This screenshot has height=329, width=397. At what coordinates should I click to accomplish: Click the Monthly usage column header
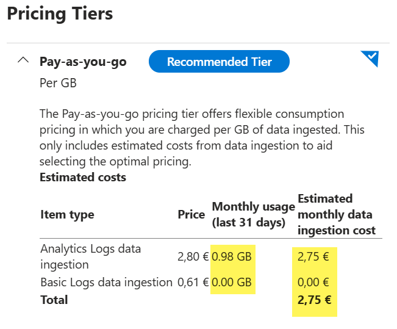point(254,214)
